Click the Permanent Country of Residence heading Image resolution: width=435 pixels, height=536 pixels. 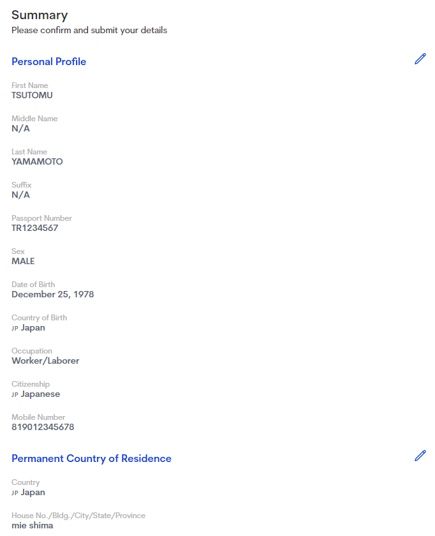pyautogui.click(x=91, y=459)
